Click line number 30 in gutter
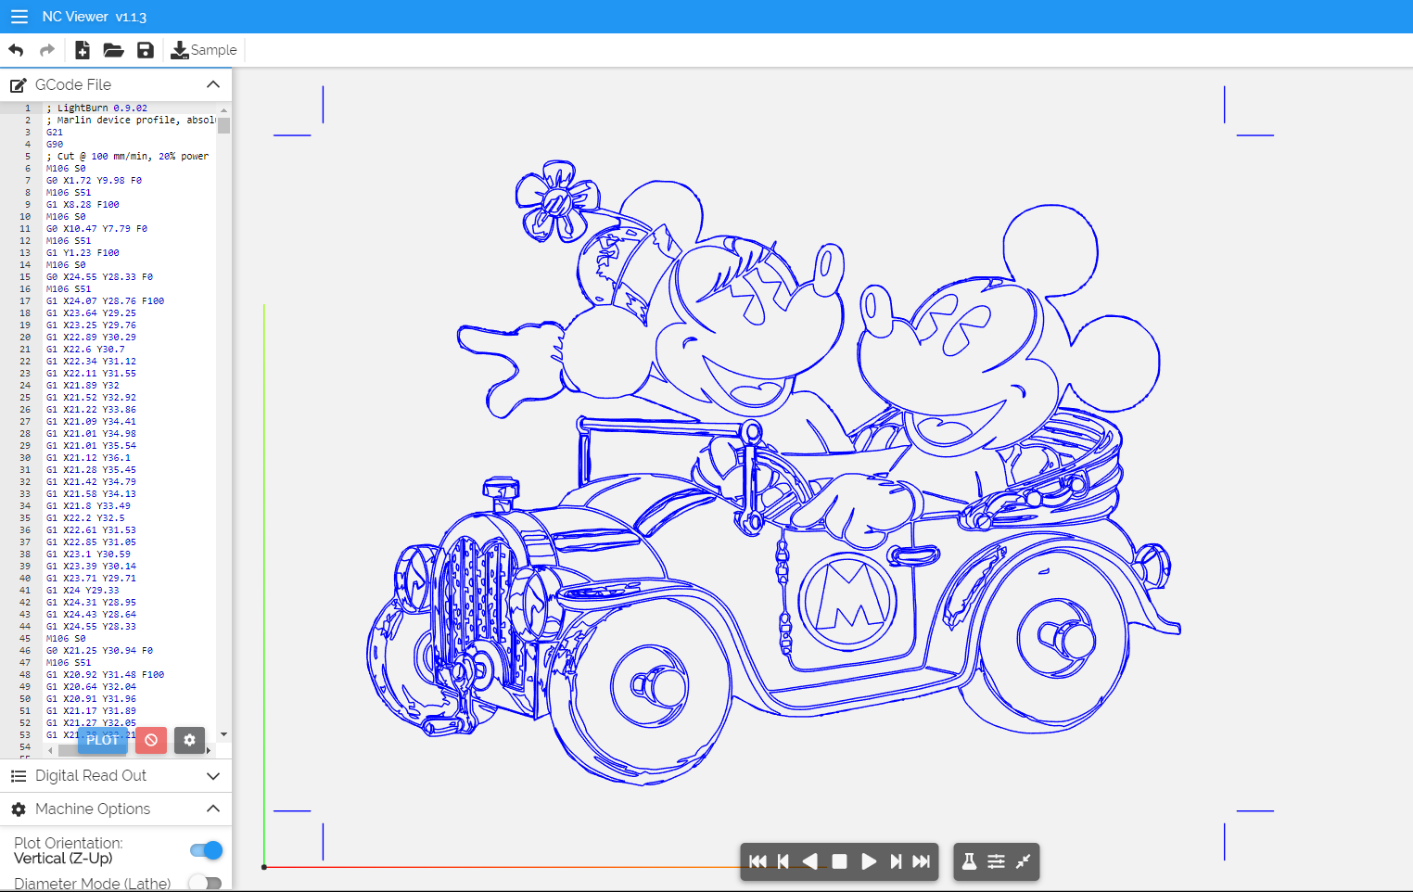Image resolution: width=1413 pixels, height=892 pixels. [x=25, y=458]
